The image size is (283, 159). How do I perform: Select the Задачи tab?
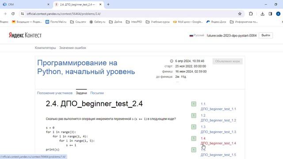pyautogui.click(x=81, y=93)
